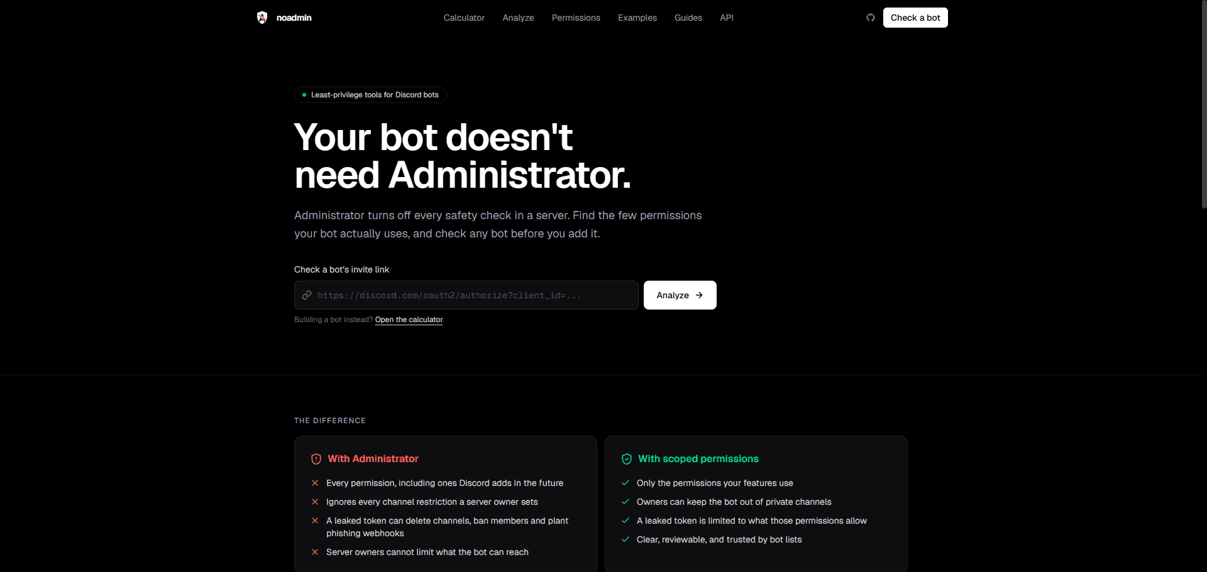Click the 'Your bot doesn't need Administrator.' headline
This screenshot has width=1207, height=572.
pyautogui.click(x=463, y=156)
